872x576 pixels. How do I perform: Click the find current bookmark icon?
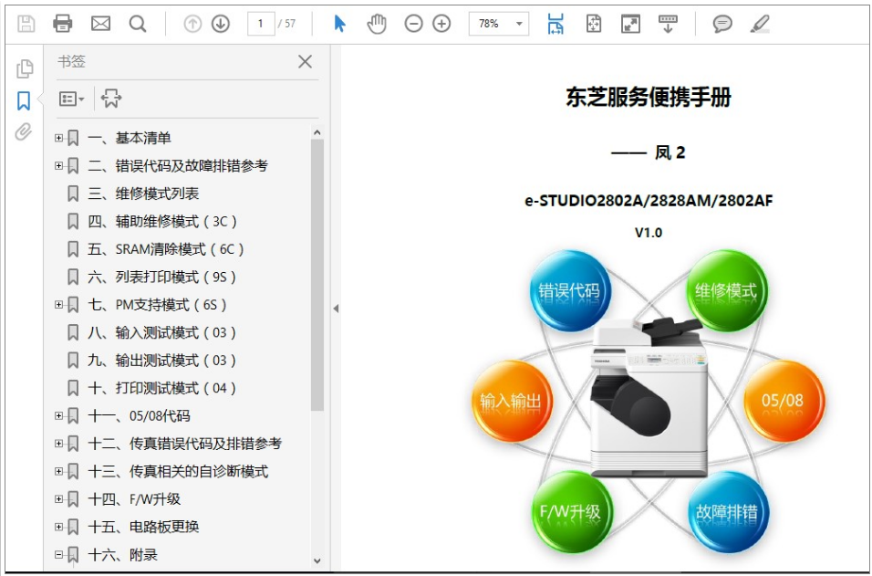tap(110, 99)
